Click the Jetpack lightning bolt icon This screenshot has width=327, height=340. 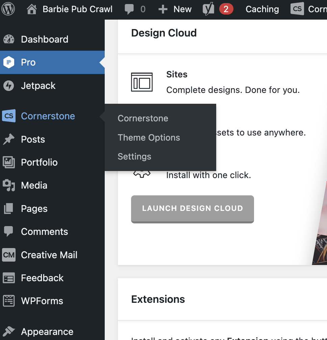tap(8, 86)
